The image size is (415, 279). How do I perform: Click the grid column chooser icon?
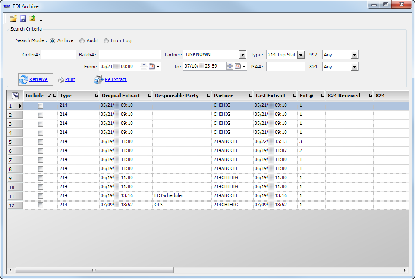point(15,96)
